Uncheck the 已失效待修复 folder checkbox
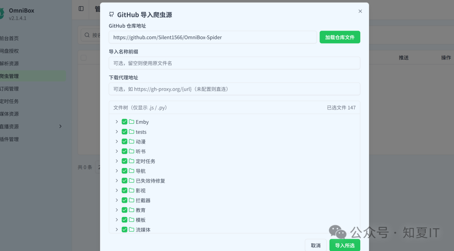 pos(124,181)
